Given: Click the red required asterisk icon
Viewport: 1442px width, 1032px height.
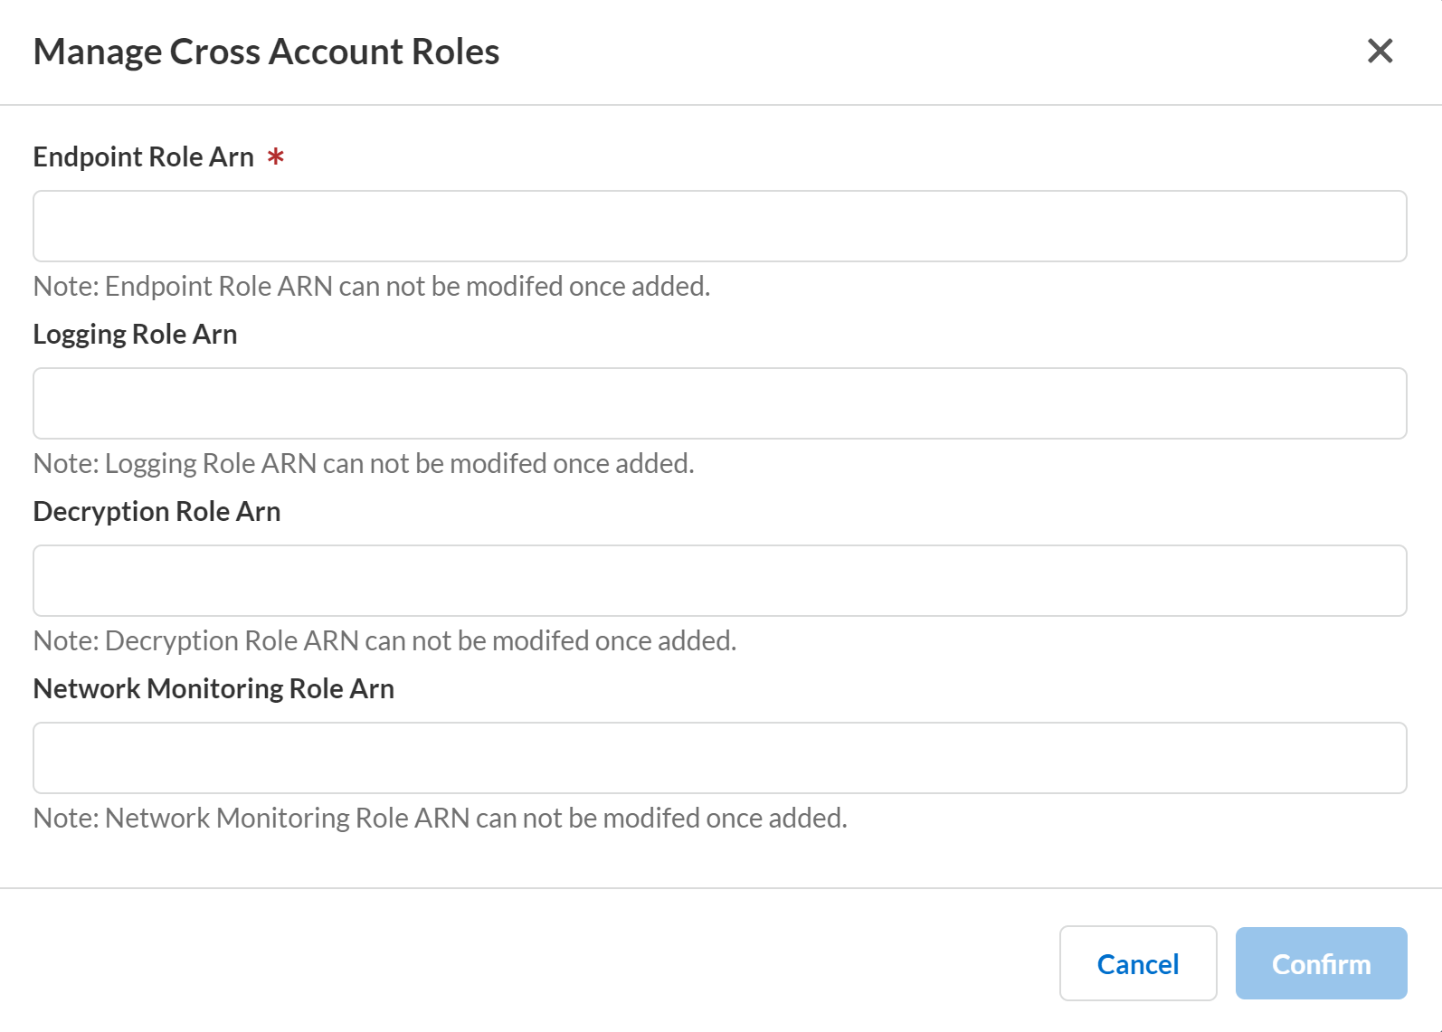Looking at the screenshot, I should [276, 156].
